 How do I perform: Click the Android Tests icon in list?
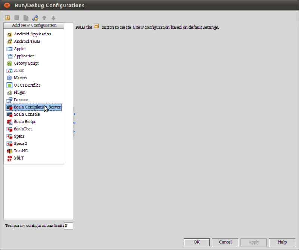click(x=9, y=41)
